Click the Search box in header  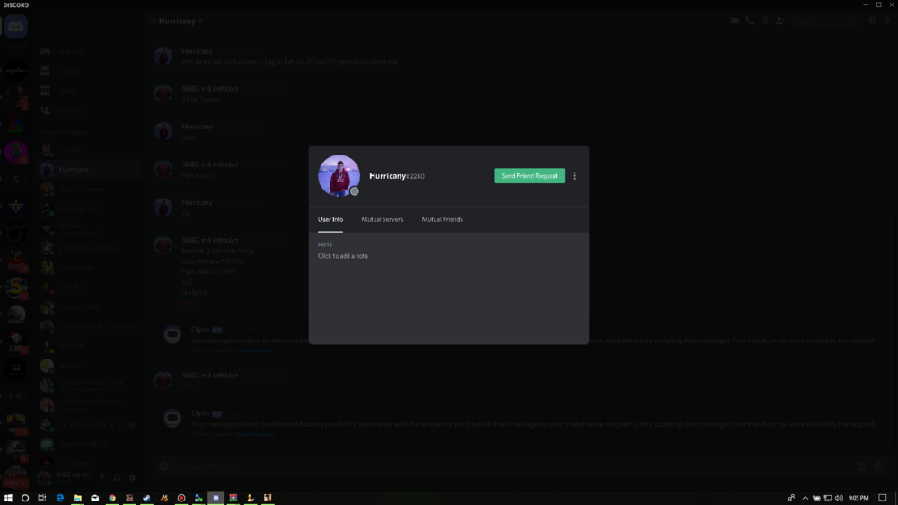823,21
